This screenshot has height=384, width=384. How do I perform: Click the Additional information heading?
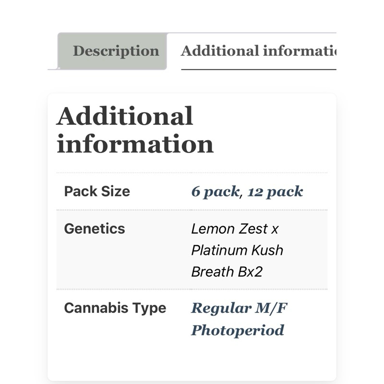pos(135,130)
